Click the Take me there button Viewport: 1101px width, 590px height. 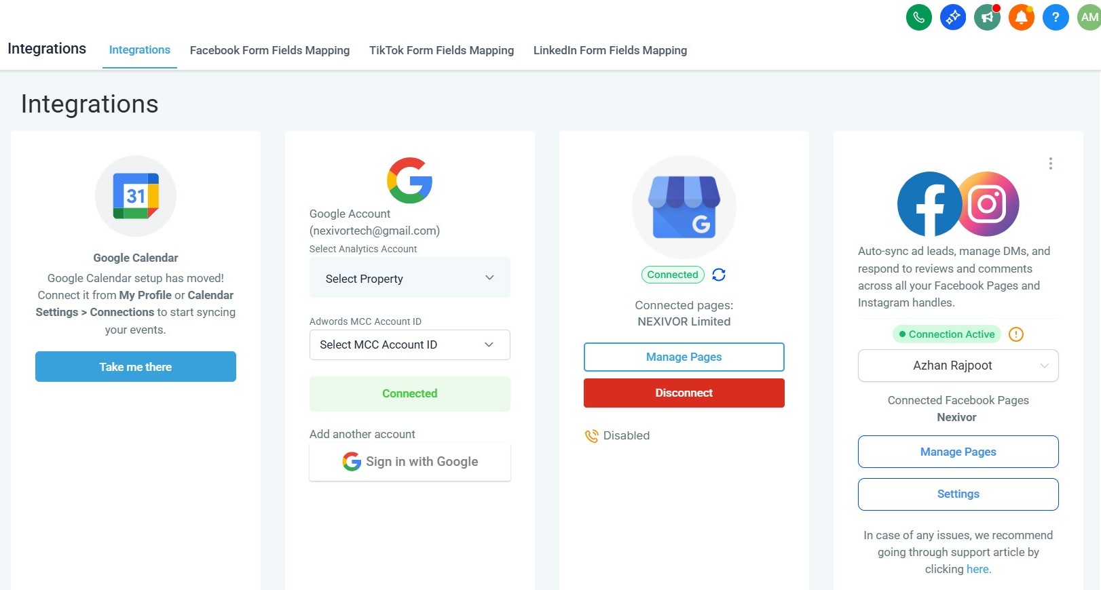pyautogui.click(x=136, y=367)
